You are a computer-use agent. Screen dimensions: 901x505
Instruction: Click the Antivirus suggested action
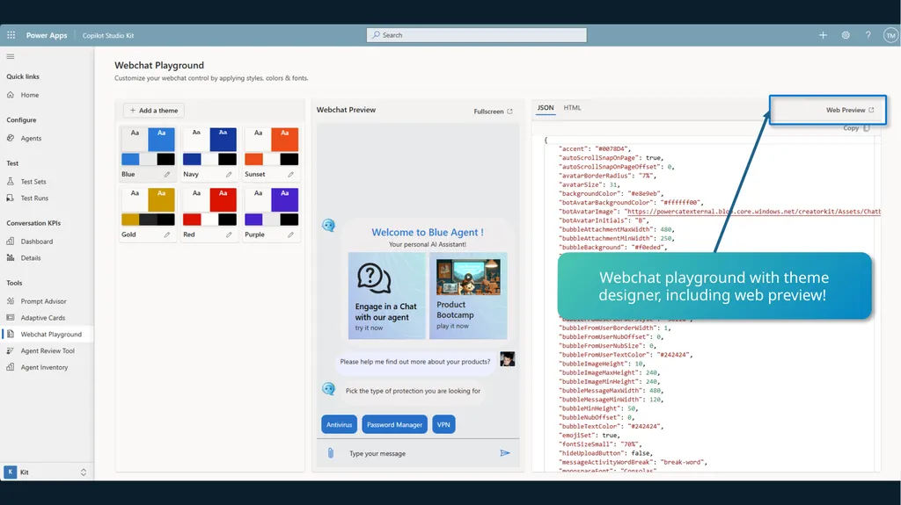pos(339,425)
